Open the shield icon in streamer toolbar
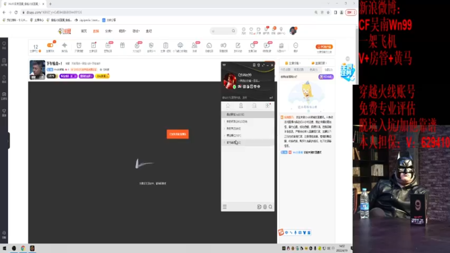Screen dimensions: 450x253 [151, 46]
